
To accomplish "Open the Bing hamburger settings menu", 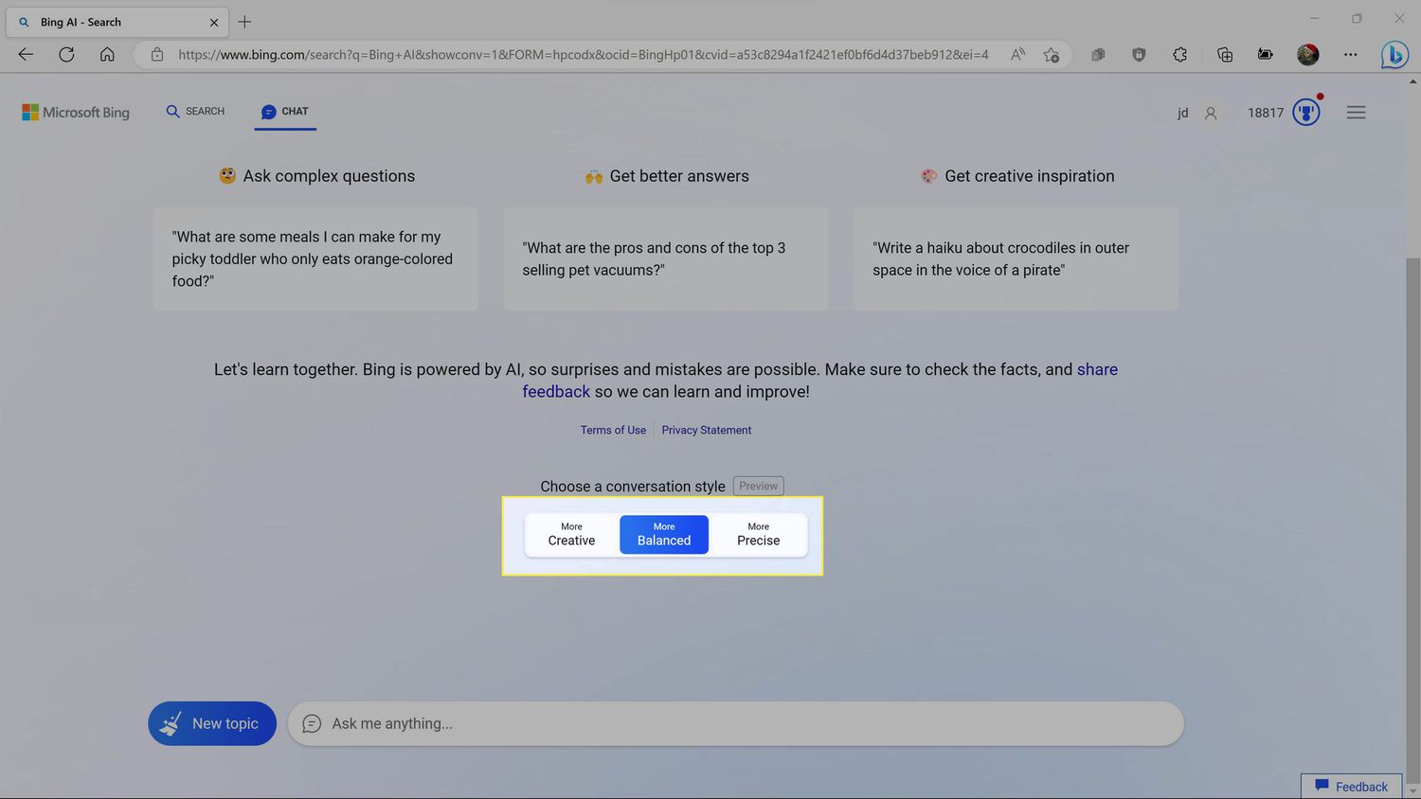I will 1356,113.
